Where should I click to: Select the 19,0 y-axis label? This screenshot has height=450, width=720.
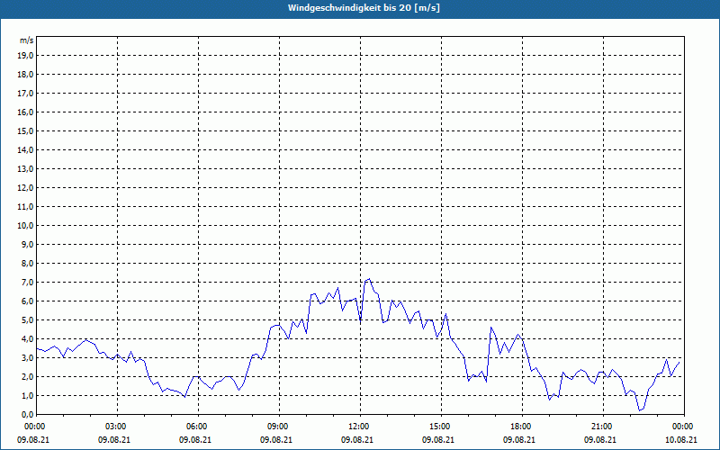tap(26, 55)
